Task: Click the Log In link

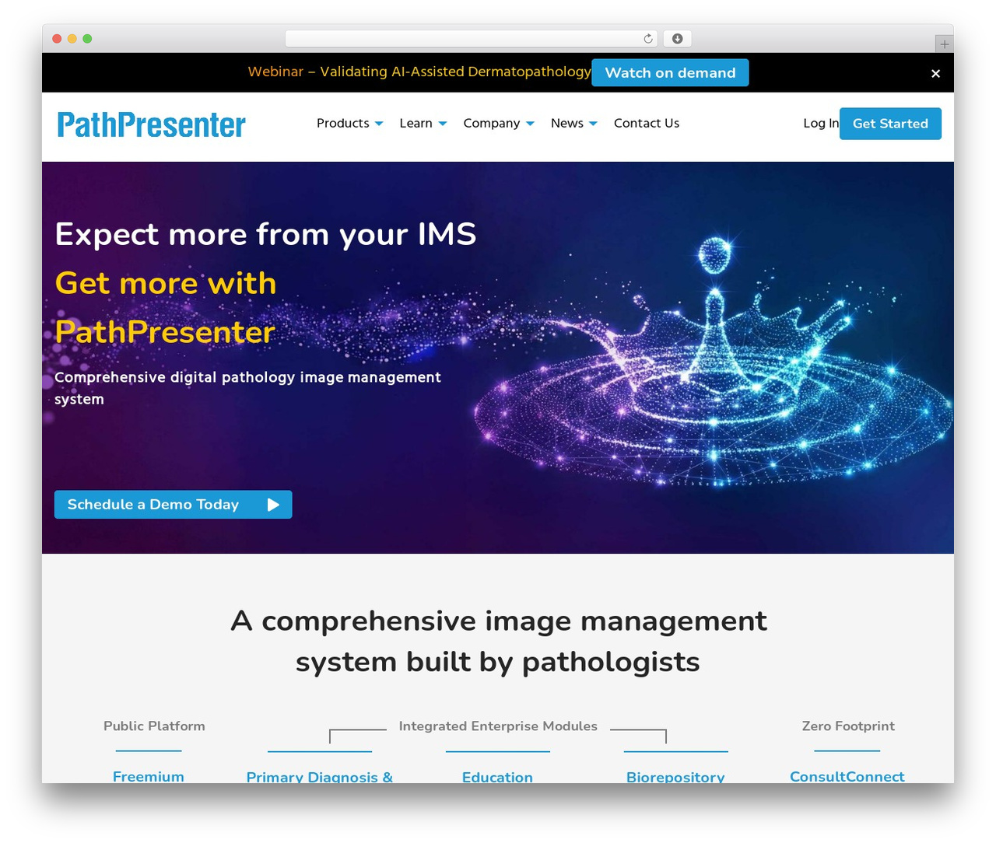Action: tap(821, 124)
